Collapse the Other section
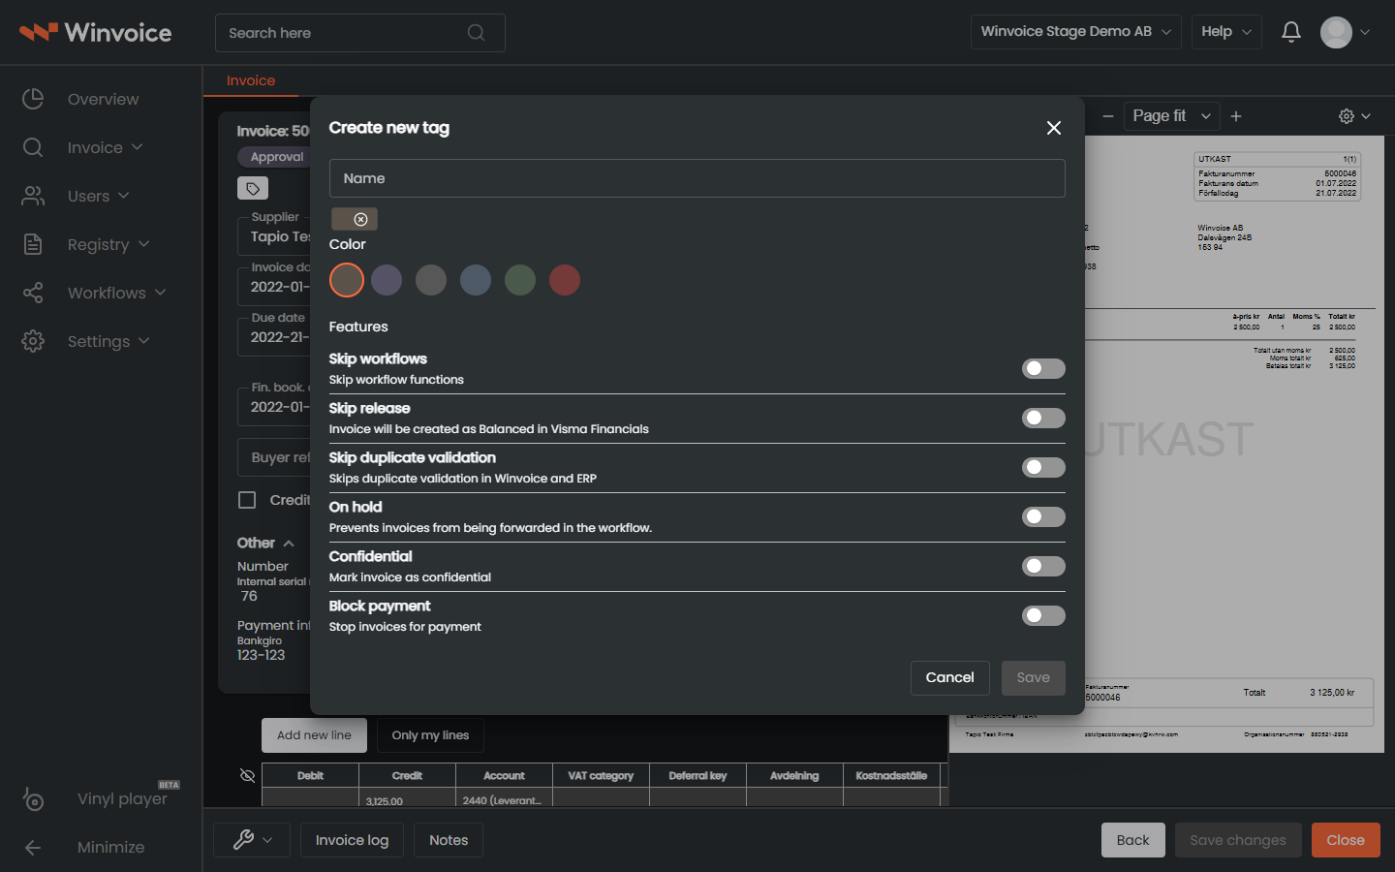Image resolution: width=1395 pixels, height=872 pixels. 289,544
